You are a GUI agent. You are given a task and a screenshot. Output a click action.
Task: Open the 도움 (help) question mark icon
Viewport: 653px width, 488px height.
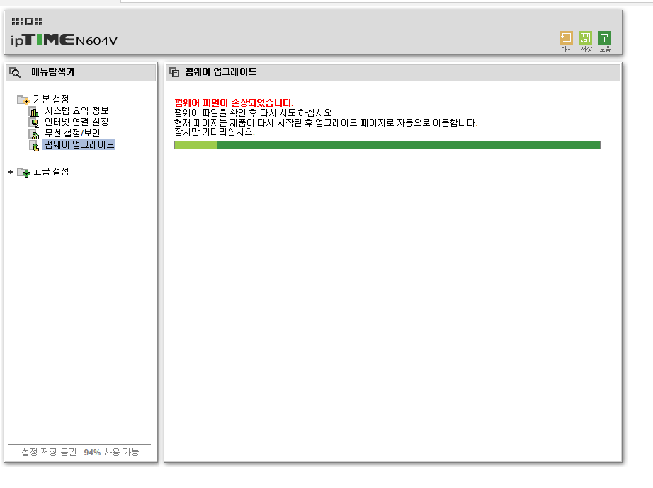pyautogui.click(x=604, y=38)
